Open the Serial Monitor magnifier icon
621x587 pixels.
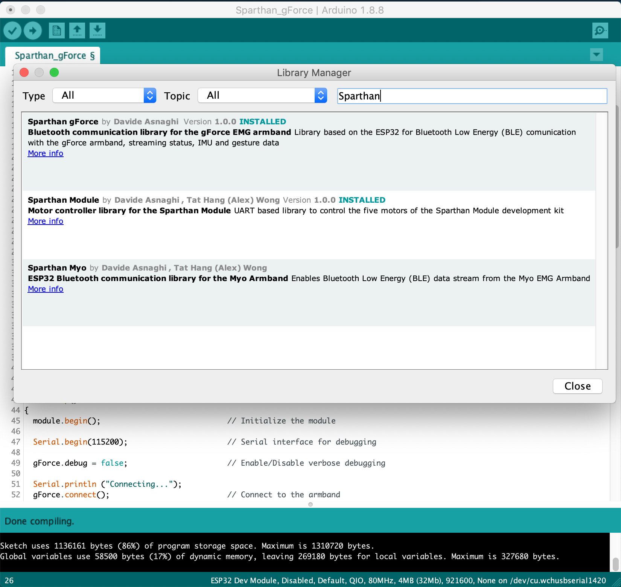600,31
